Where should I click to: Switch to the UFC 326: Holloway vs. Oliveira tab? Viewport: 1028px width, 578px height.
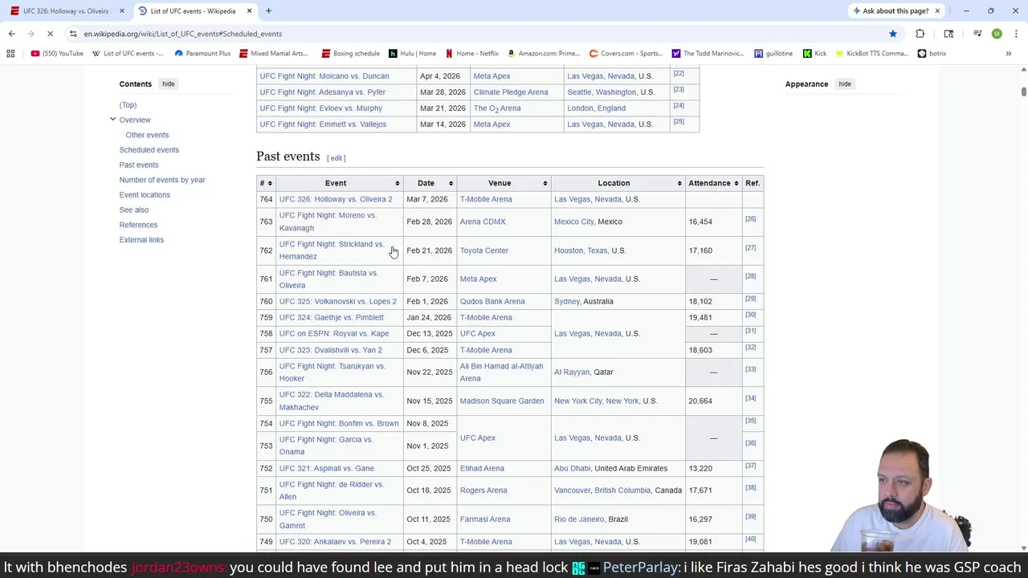67,11
